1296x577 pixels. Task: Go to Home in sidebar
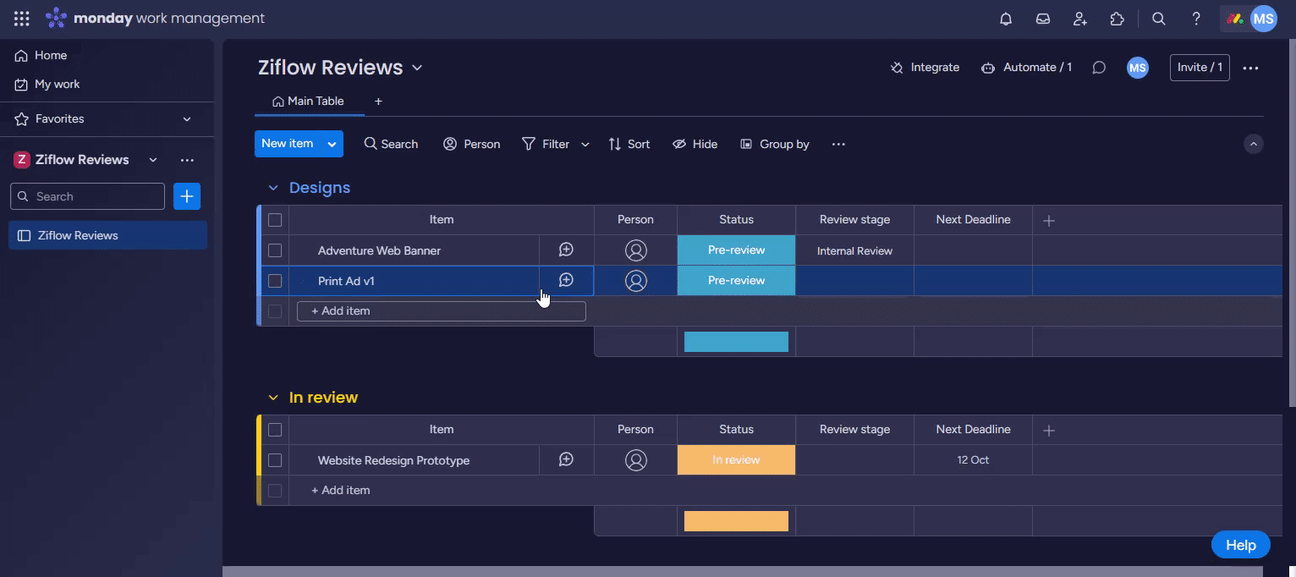tap(41, 56)
